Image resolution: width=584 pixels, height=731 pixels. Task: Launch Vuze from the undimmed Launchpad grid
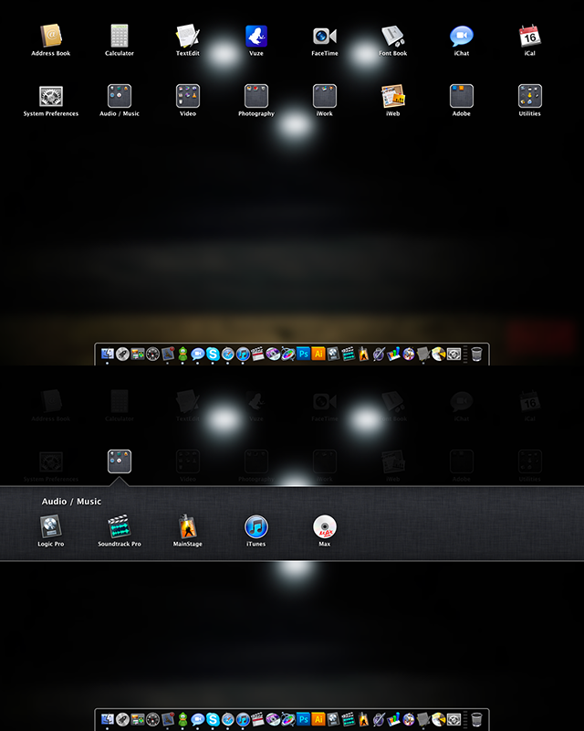pyautogui.click(x=256, y=36)
